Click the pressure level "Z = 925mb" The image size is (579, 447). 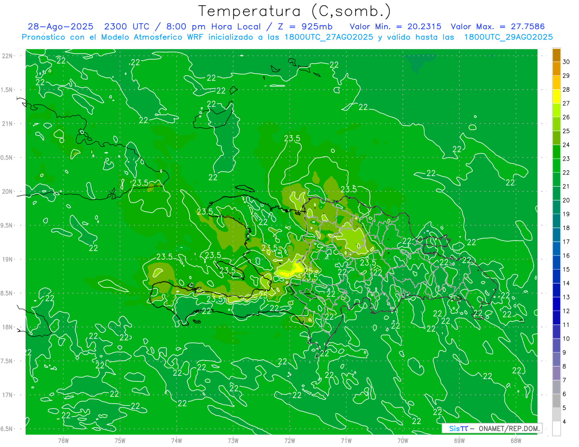click(x=303, y=27)
